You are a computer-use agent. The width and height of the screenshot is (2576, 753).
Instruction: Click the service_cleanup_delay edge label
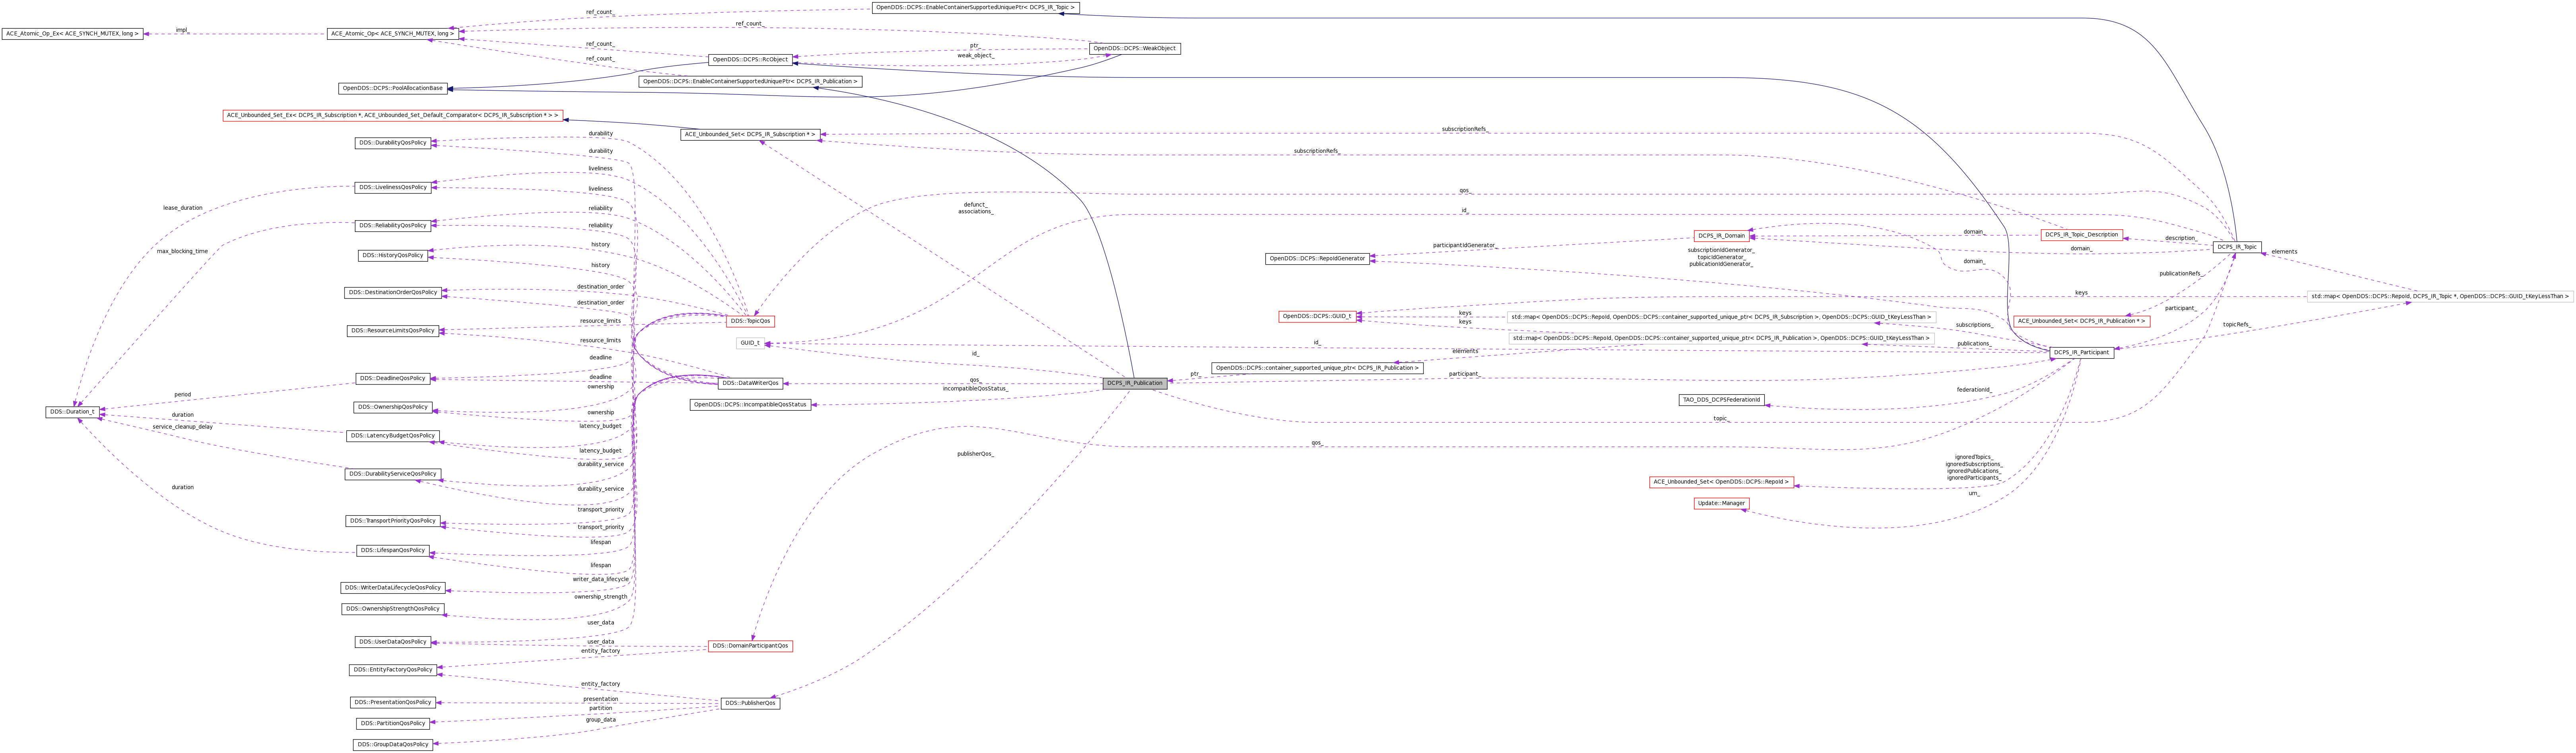point(183,427)
